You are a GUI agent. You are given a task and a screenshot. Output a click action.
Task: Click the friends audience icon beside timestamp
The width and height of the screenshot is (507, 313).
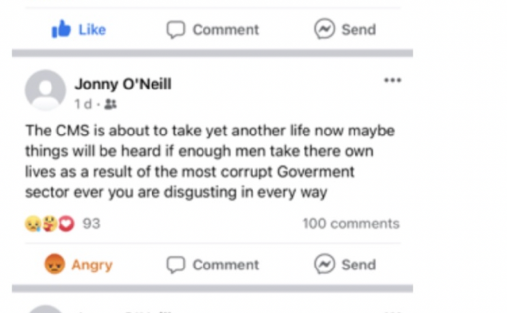pyautogui.click(x=111, y=104)
